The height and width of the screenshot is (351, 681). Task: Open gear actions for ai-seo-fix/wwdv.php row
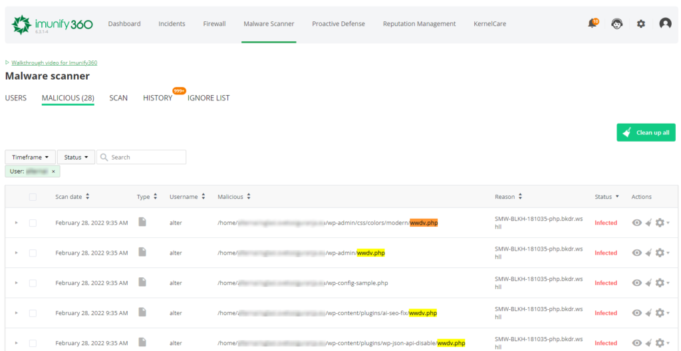click(x=662, y=312)
